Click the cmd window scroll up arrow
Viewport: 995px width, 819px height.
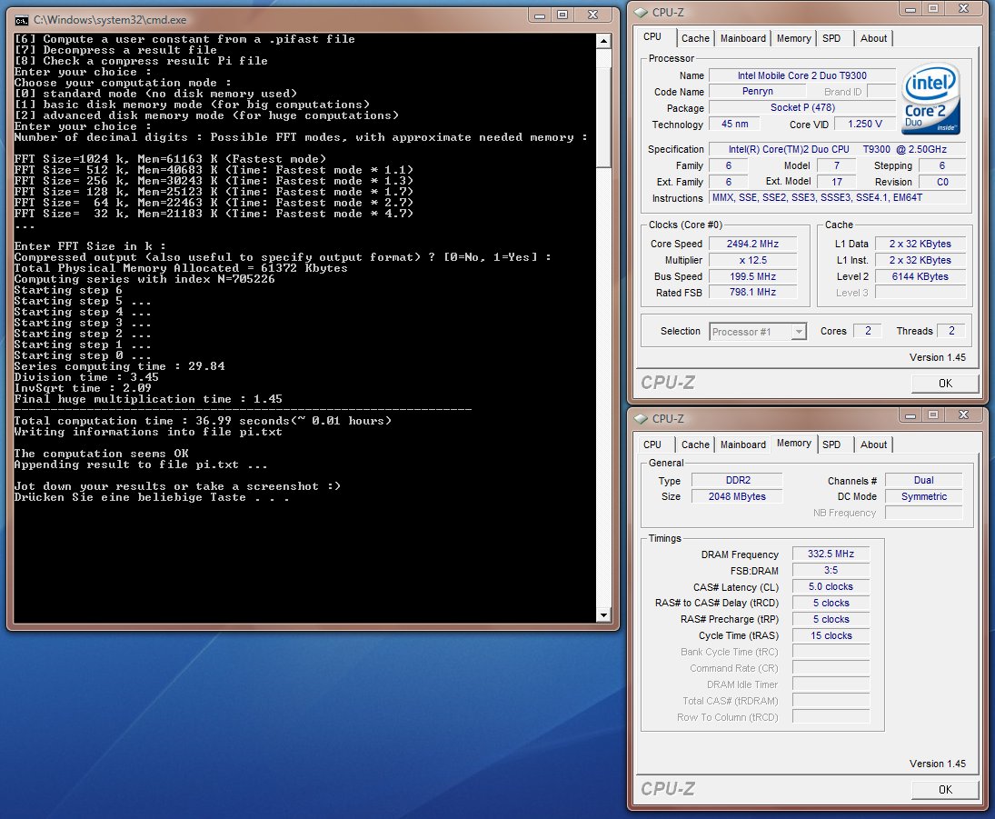603,41
